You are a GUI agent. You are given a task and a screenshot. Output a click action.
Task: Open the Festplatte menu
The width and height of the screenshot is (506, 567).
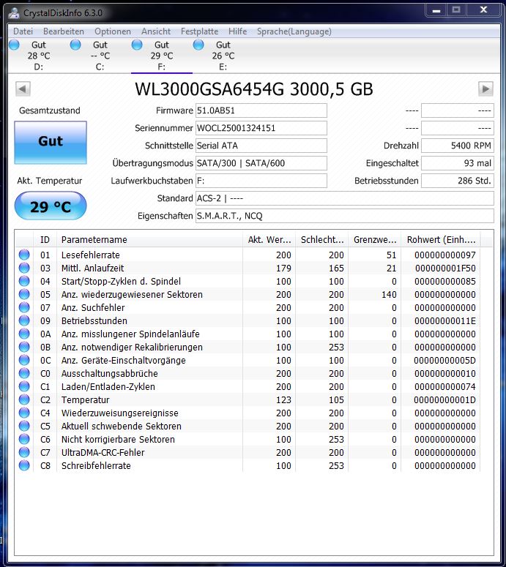pos(199,31)
